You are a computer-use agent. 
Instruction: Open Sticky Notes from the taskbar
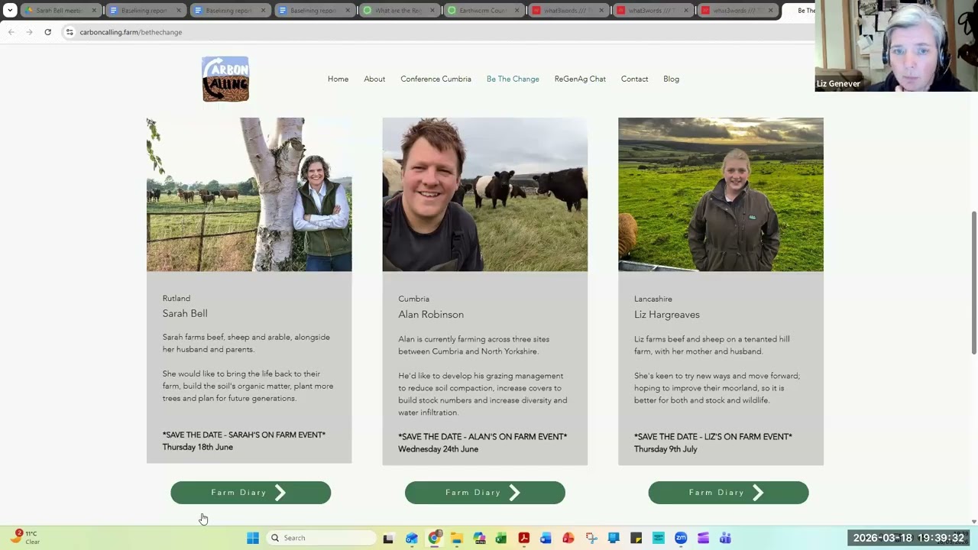pos(636,538)
